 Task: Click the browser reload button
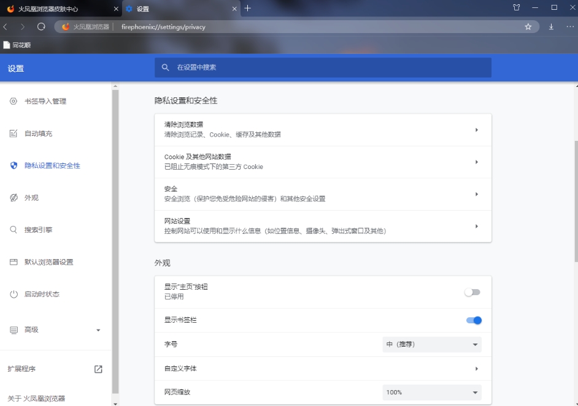[x=41, y=27]
